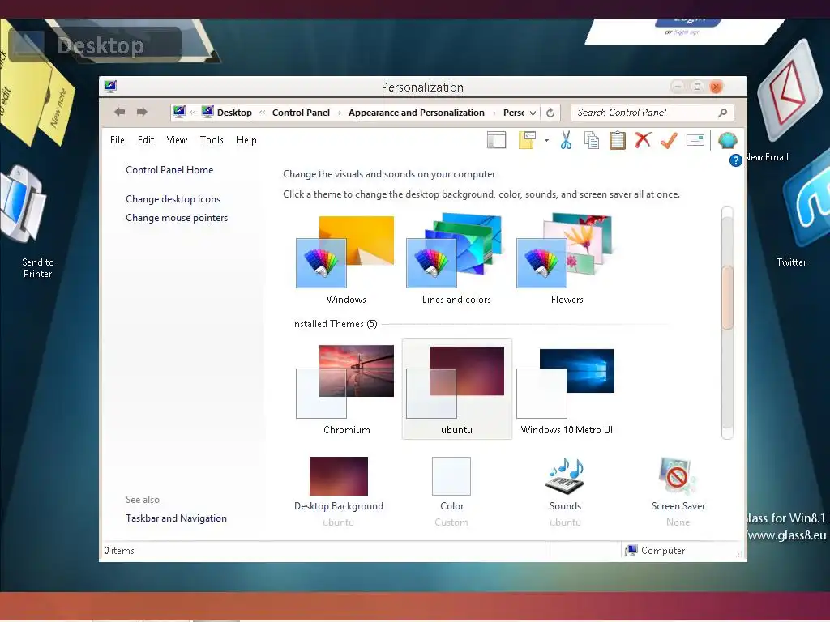
Task: Click Control Panel breadcrumb segment
Action: 301,113
